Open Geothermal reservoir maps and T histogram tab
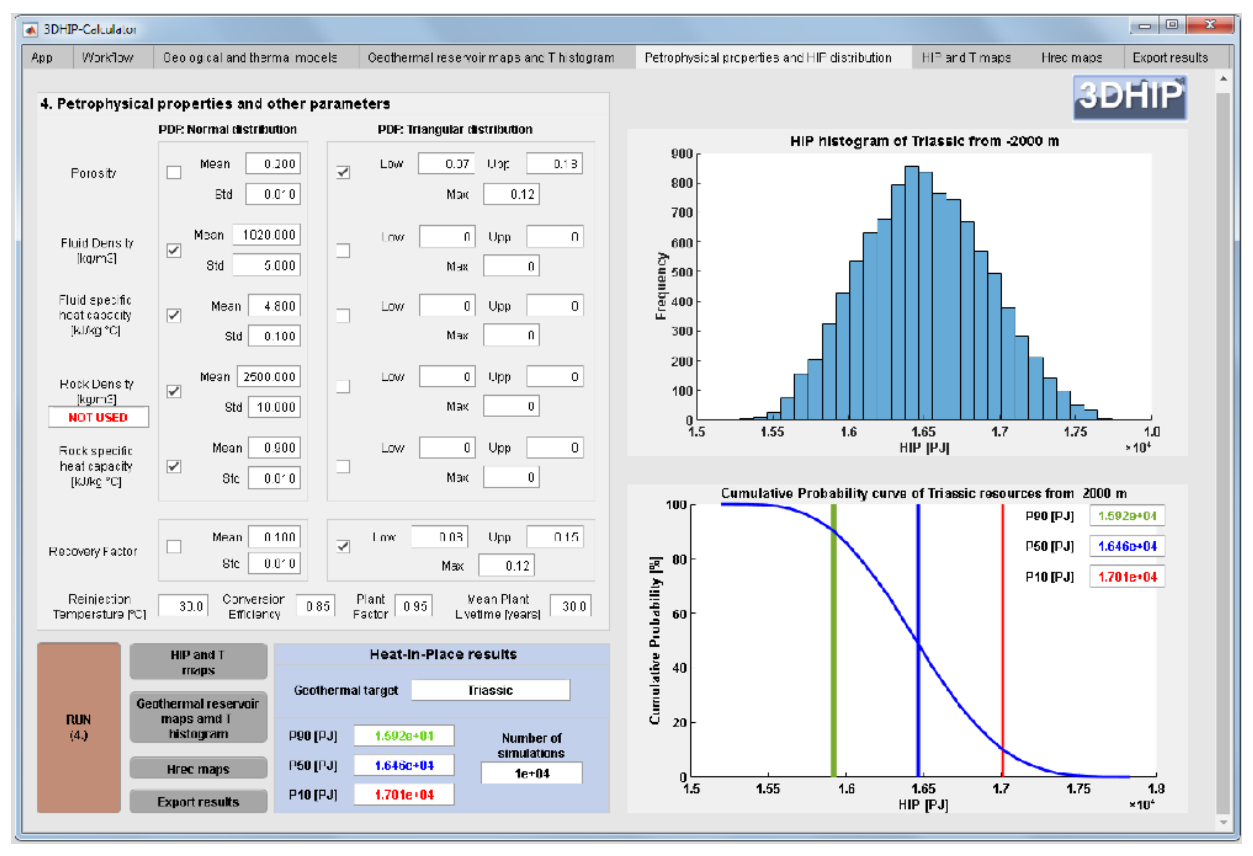 coord(490,57)
